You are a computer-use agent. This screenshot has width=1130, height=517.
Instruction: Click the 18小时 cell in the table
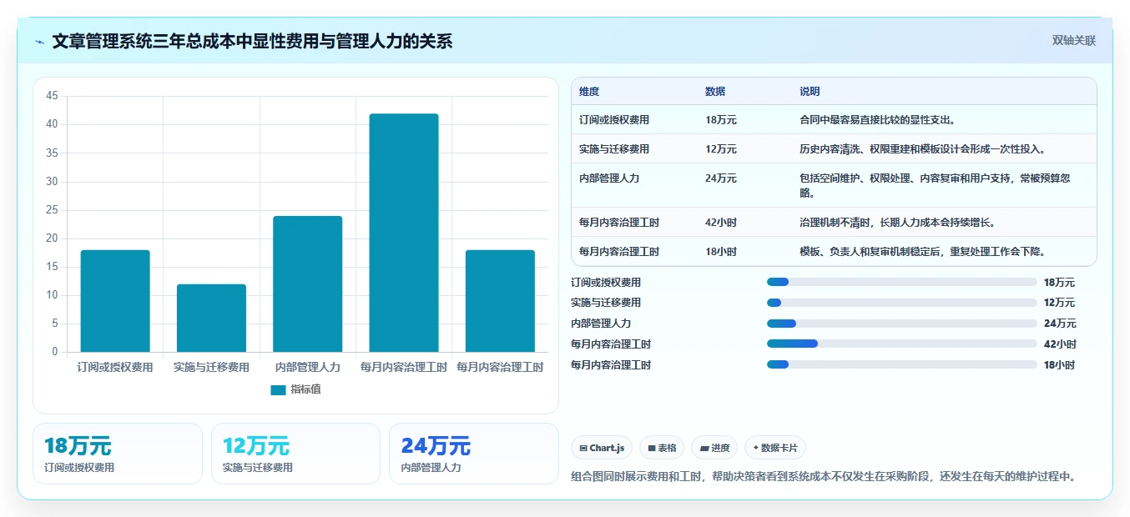point(721,252)
